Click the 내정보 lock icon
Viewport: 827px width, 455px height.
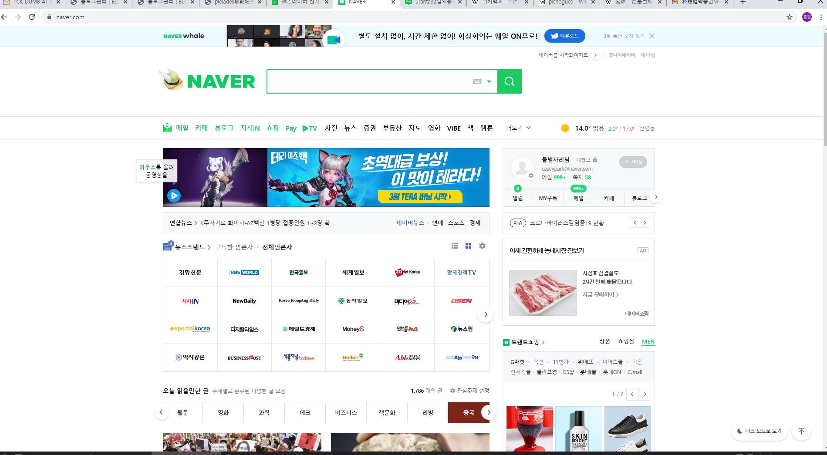click(x=595, y=160)
